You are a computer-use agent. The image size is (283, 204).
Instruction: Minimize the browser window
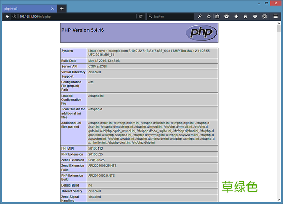pyautogui.click(x=259, y=3)
